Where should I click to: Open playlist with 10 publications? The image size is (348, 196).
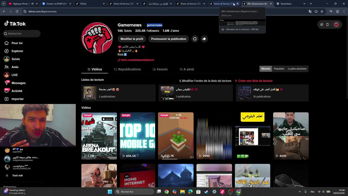pyautogui.click(x=272, y=93)
